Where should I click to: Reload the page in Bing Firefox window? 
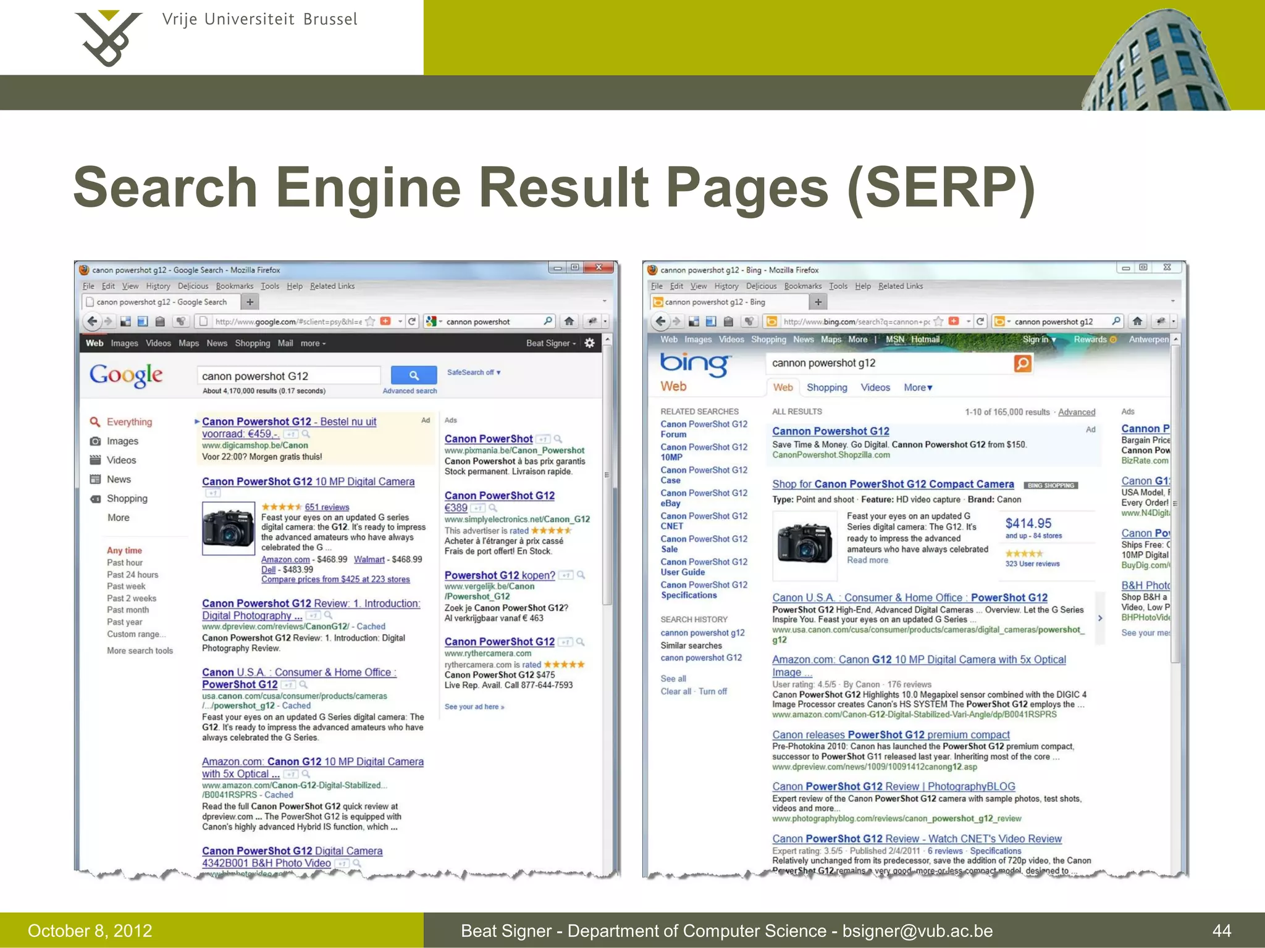980,321
